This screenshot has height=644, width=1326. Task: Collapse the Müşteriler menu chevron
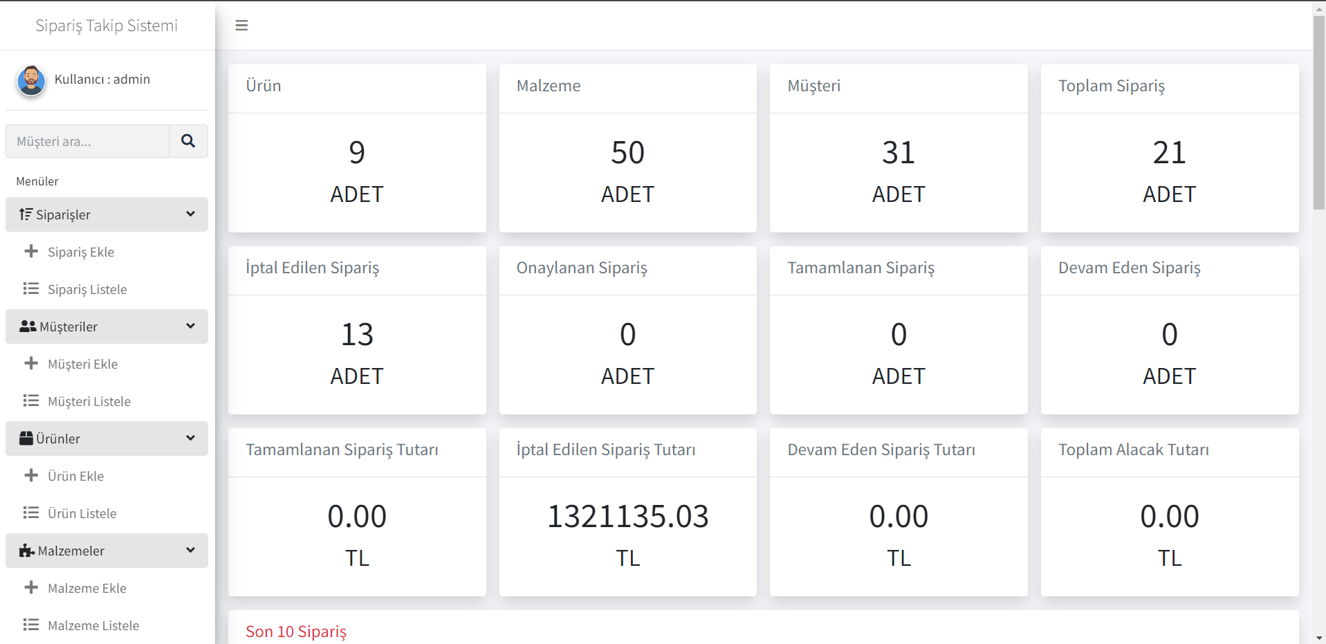(x=190, y=326)
